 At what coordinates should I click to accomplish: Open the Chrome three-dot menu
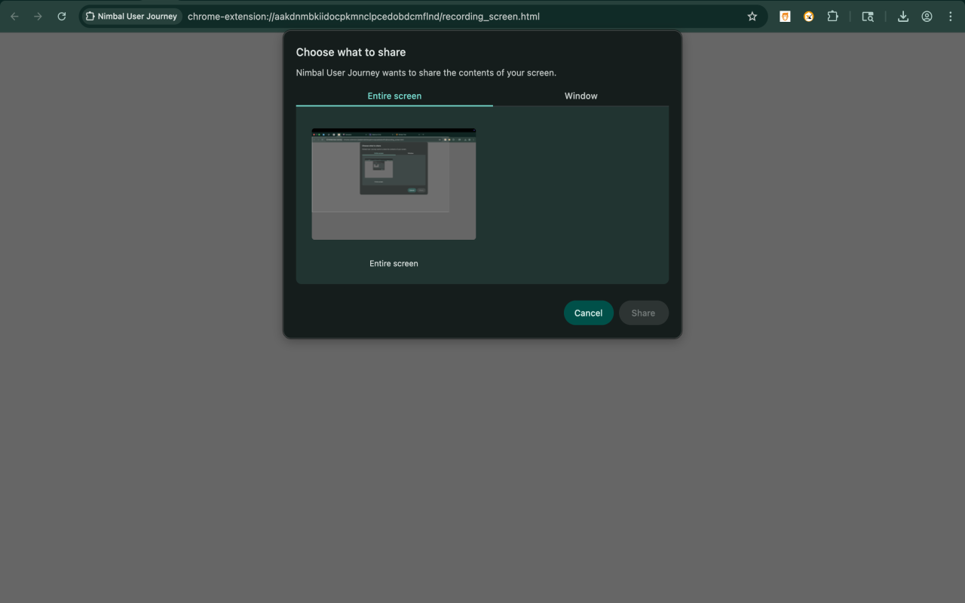tap(950, 16)
